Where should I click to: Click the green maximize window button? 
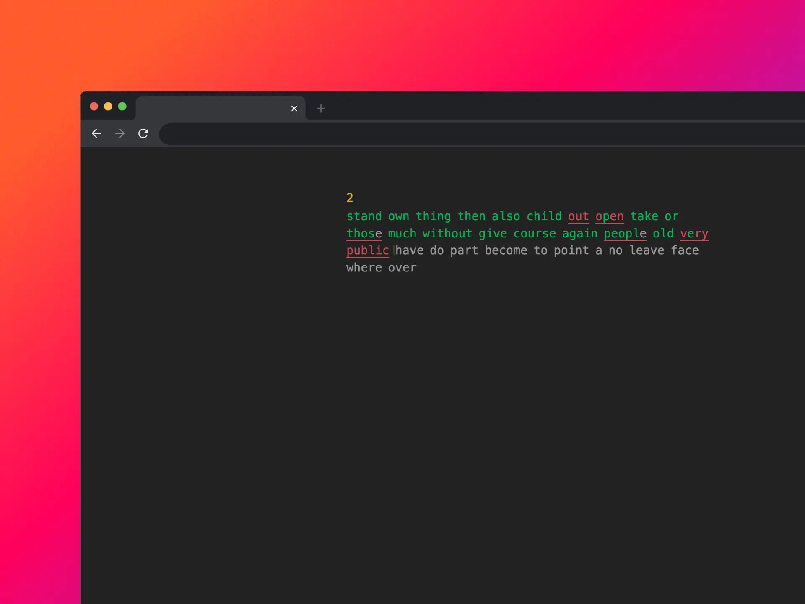(122, 107)
